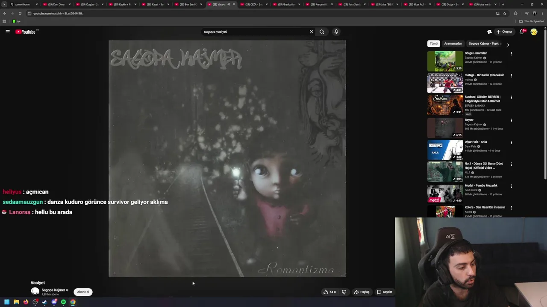This screenshot has width=547, height=307.
Task: Open the Diyar Pala - Anla title
Action: [476, 142]
